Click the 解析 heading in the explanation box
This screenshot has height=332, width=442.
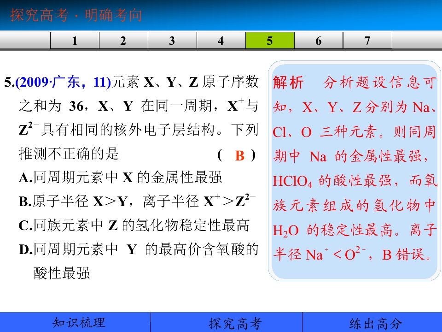click(x=288, y=83)
